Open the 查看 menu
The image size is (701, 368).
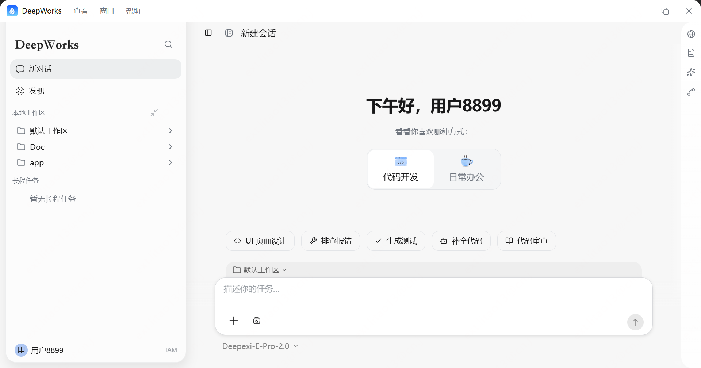point(81,11)
